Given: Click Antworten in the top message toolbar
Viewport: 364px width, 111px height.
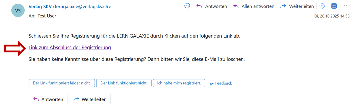Looking at the screenshot, I should pos(212,6).
